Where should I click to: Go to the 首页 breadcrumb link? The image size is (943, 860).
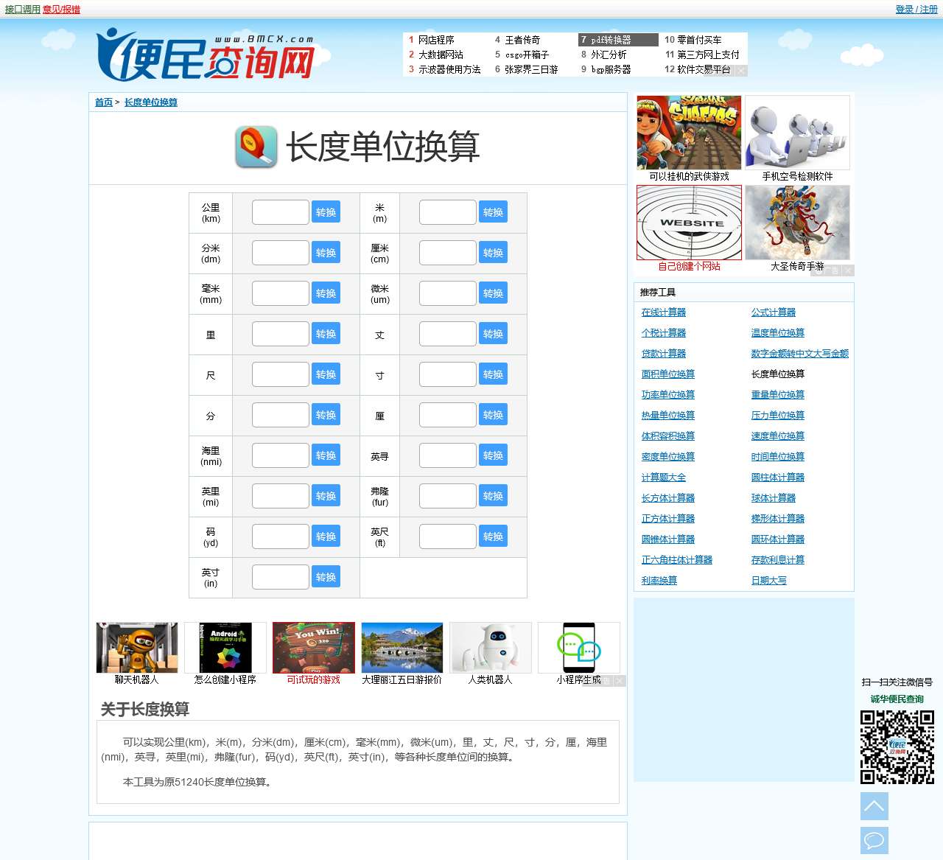pyautogui.click(x=104, y=102)
